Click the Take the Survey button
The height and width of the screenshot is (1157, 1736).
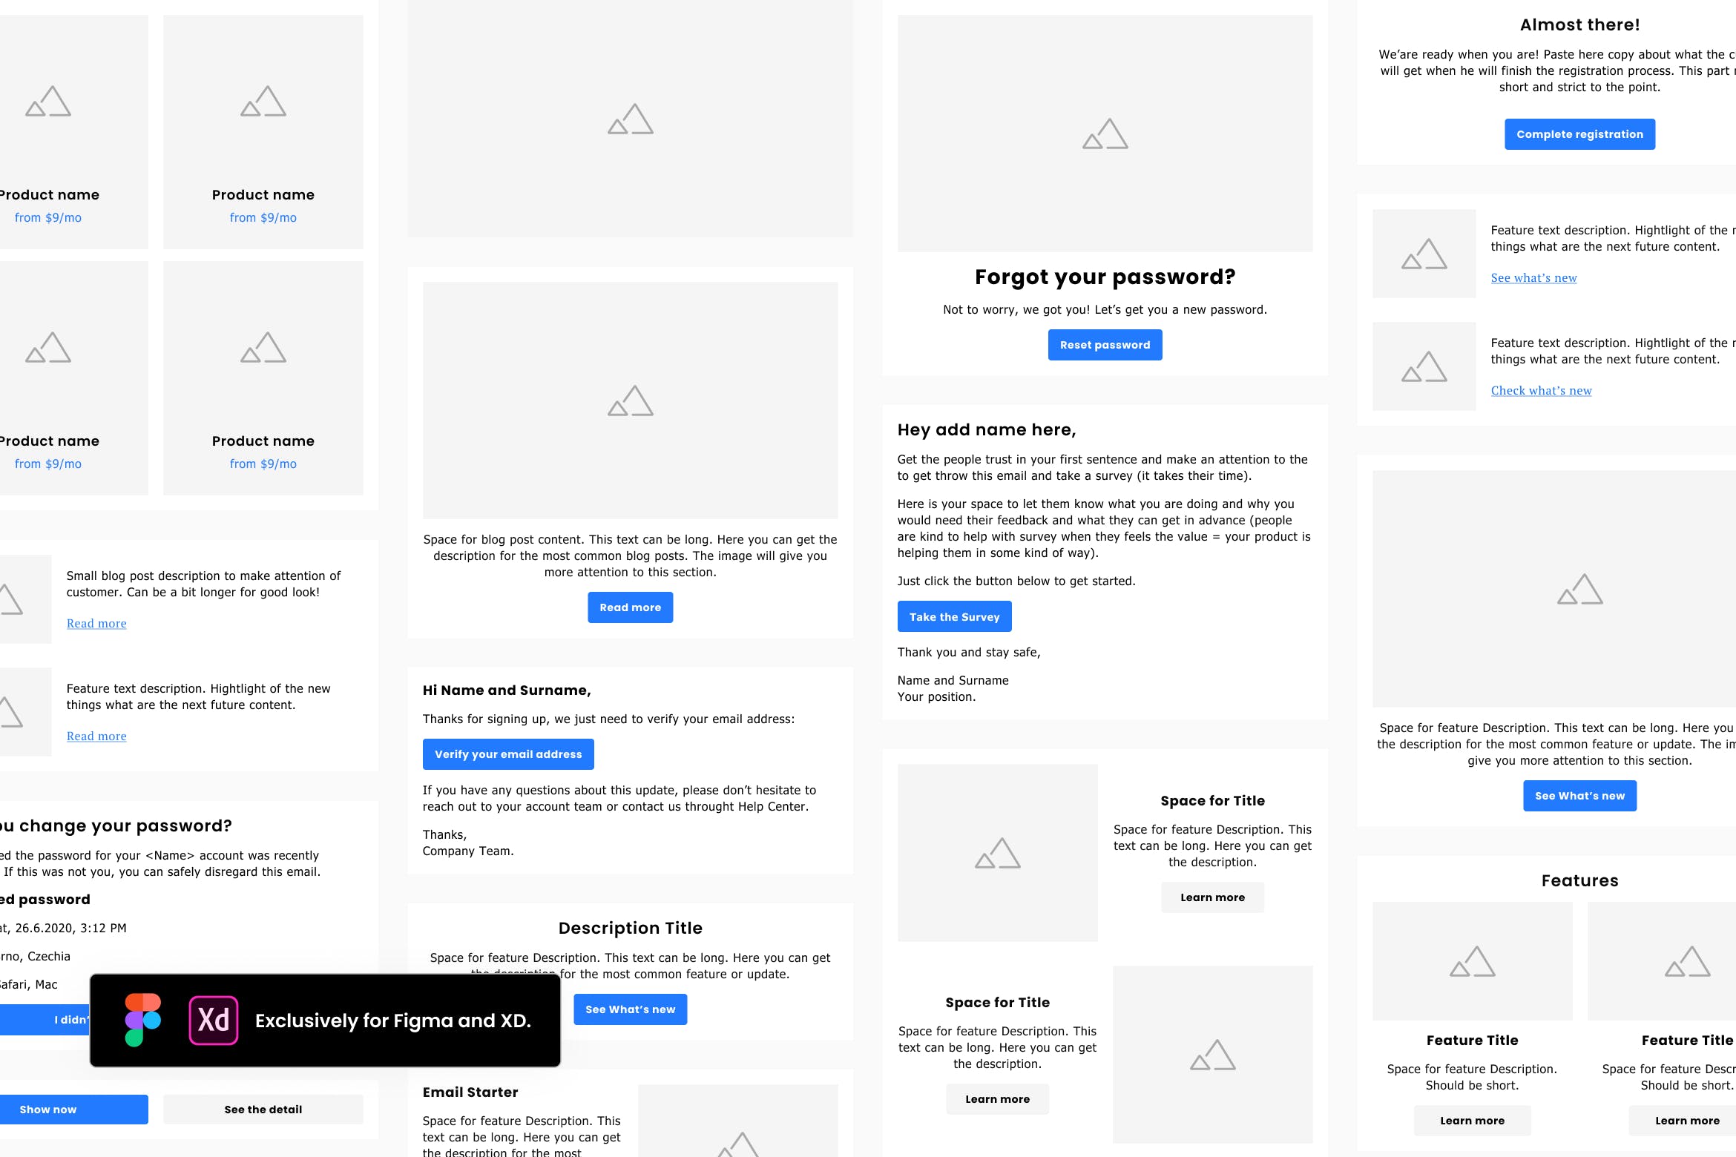coord(954,616)
